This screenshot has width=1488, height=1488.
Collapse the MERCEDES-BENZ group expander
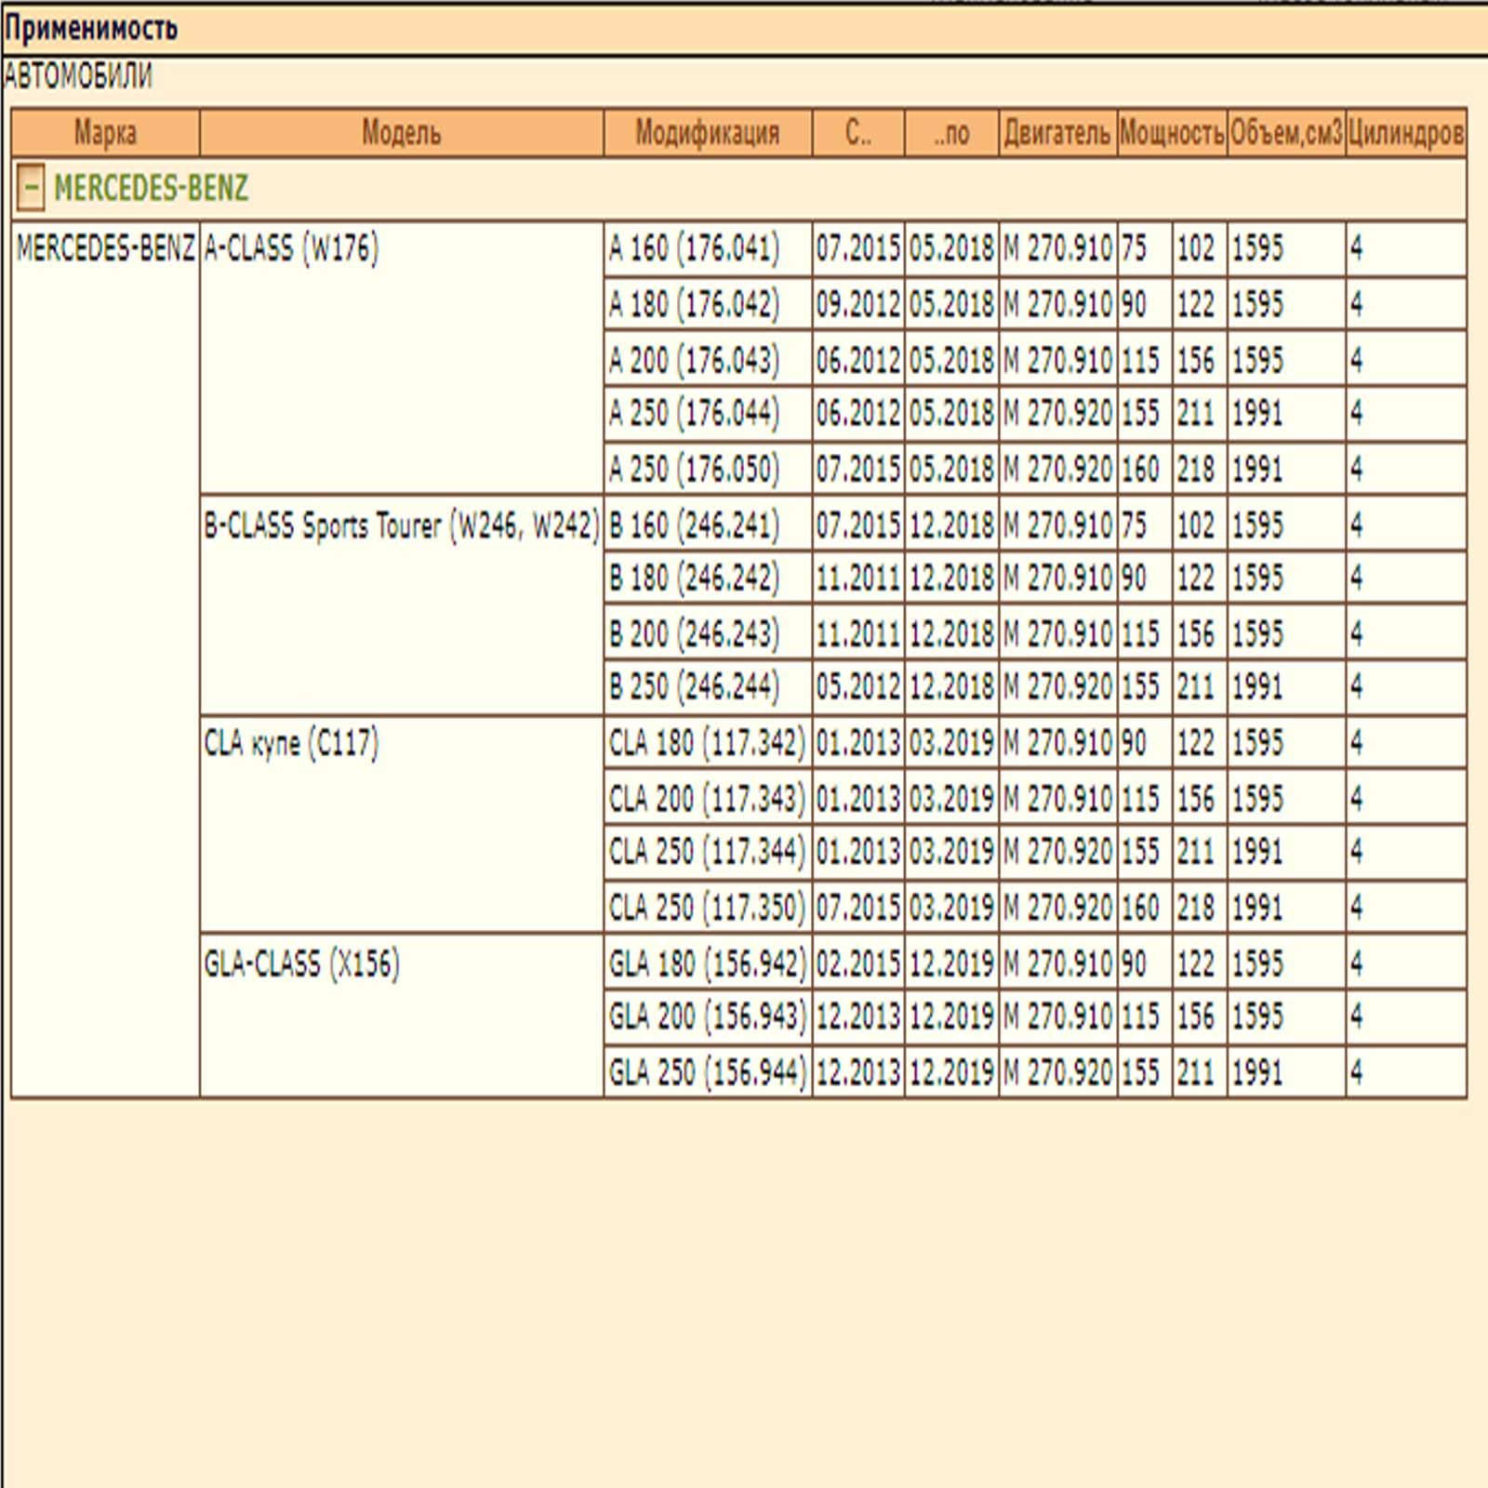(x=30, y=188)
